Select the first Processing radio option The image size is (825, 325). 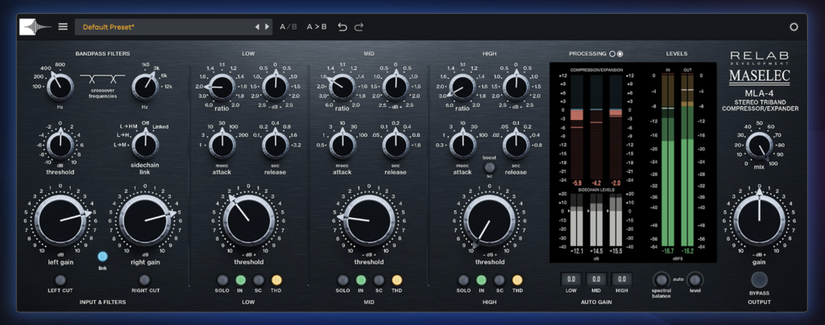tap(612, 54)
